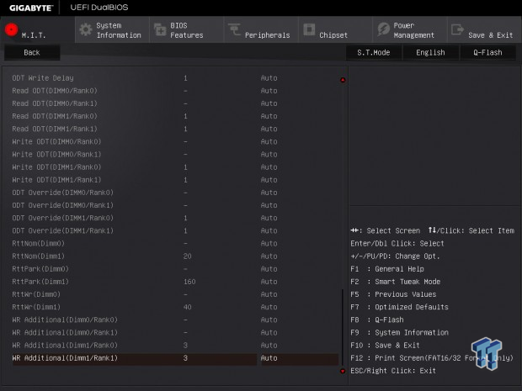The height and width of the screenshot is (391, 522).
Task: Click the Back button
Action: 32,52
